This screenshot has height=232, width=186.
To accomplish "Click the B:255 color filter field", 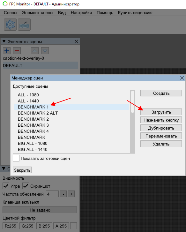I will [x=44, y=226].
